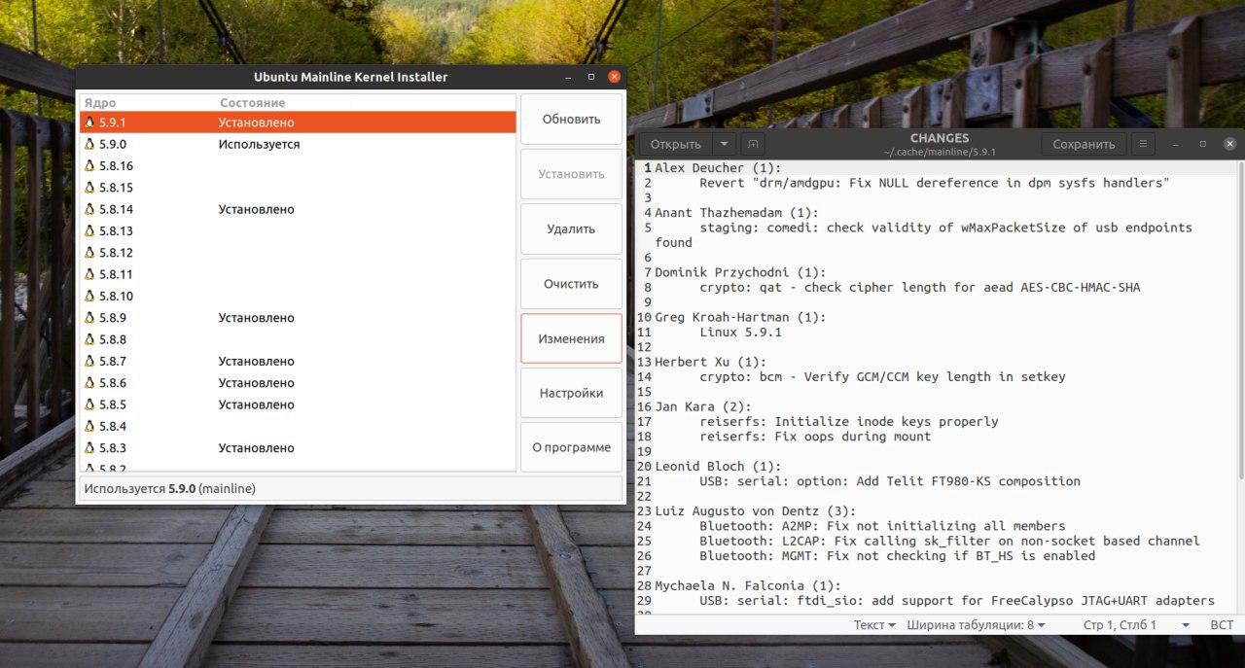
Task: Click the new document icon in CHANGES editor
Action: [x=752, y=144]
